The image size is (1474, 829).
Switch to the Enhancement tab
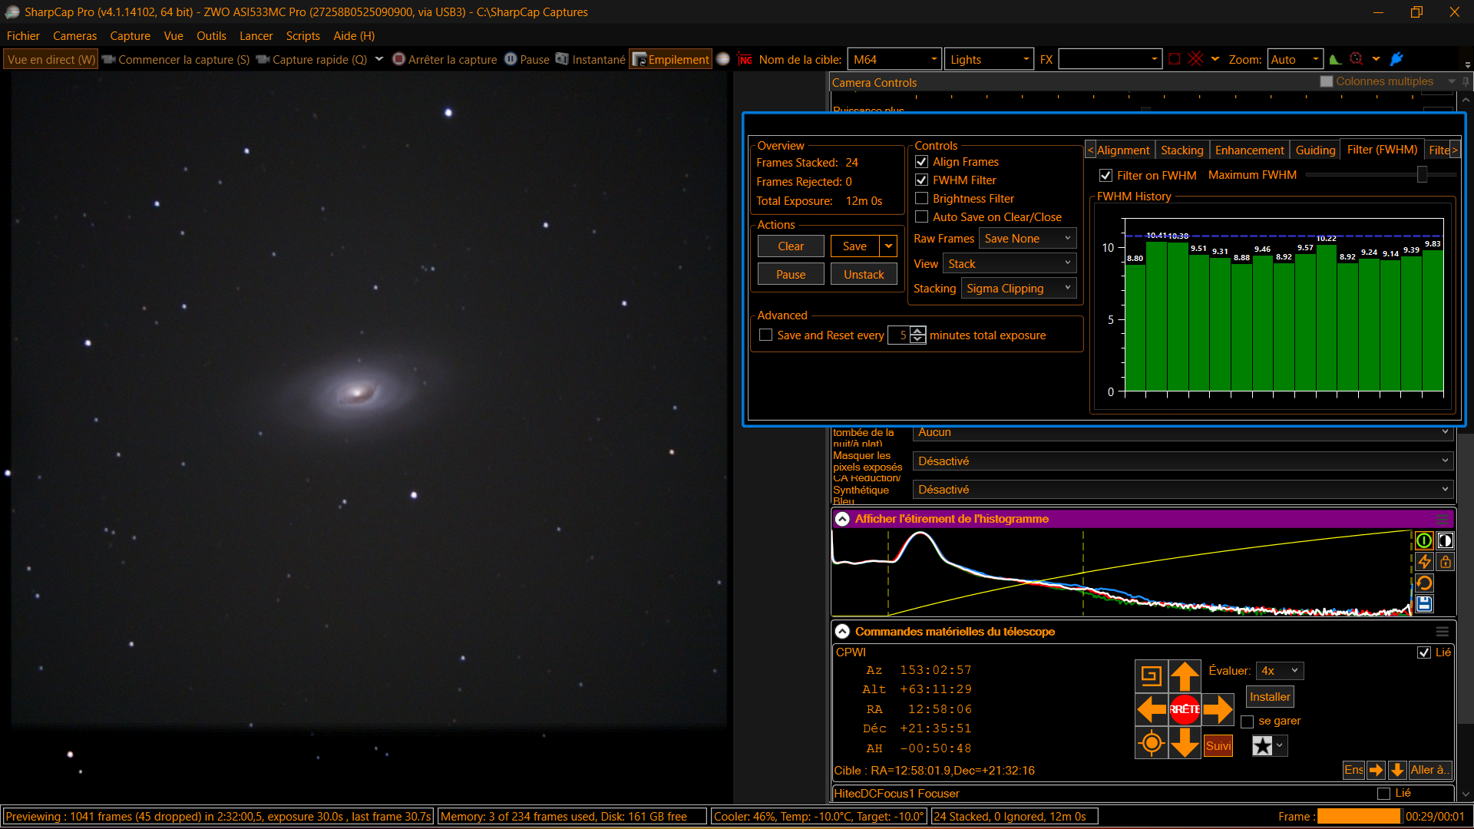click(1249, 150)
